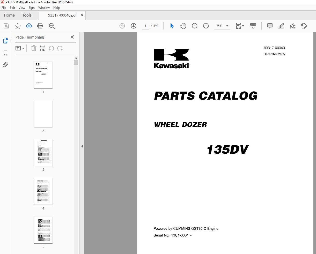Image resolution: width=316 pixels, height=254 pixels.
Task: Print the document using printer icon
Action: [40, 26]
